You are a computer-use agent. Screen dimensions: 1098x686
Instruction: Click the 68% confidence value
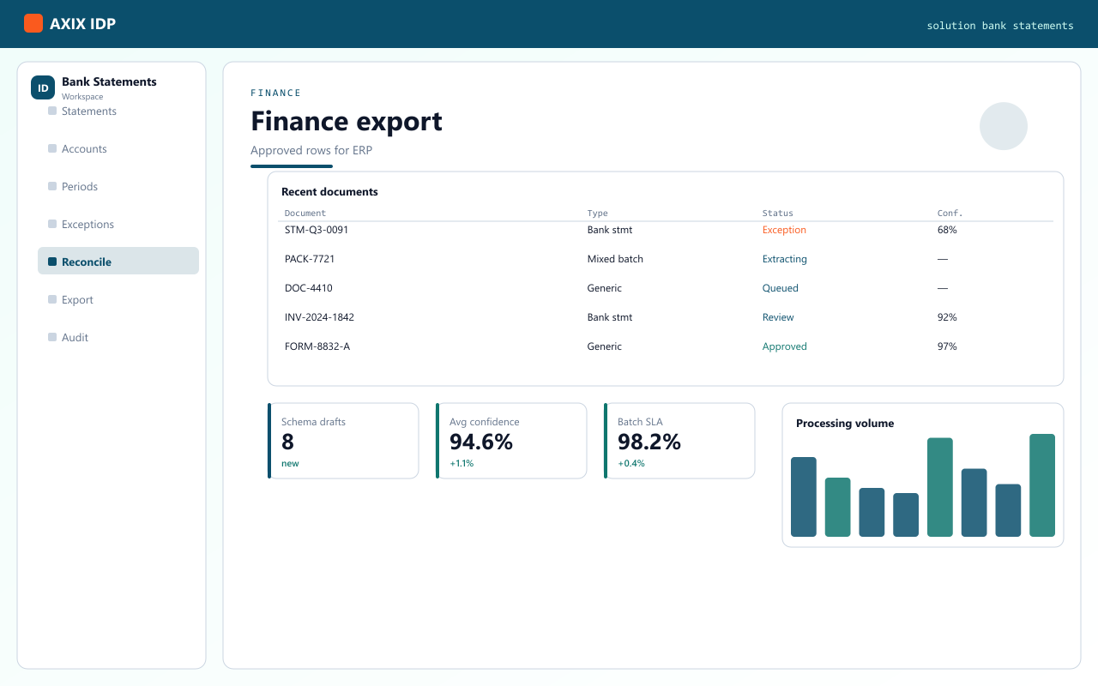coord(947,230)
